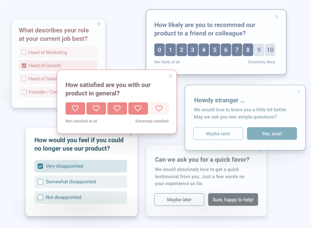This screenshot has width=311, height=228.
Task: Choose score 8 on the likelihood scale
Action: pos(248,50)
